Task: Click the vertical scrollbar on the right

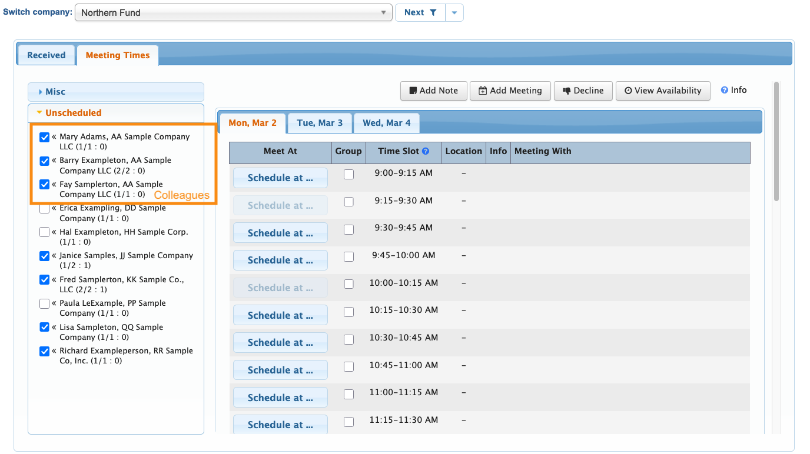Action: 776,141
